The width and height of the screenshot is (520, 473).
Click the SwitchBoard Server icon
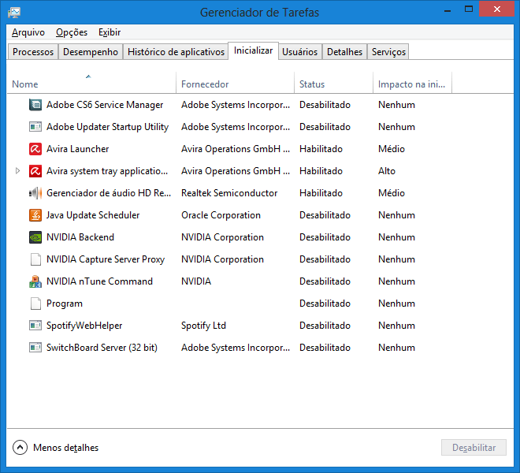35,348
